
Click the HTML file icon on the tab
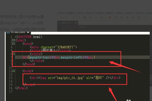[x=8, y=32]
